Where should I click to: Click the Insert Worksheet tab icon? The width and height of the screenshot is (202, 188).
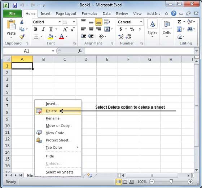90,175
